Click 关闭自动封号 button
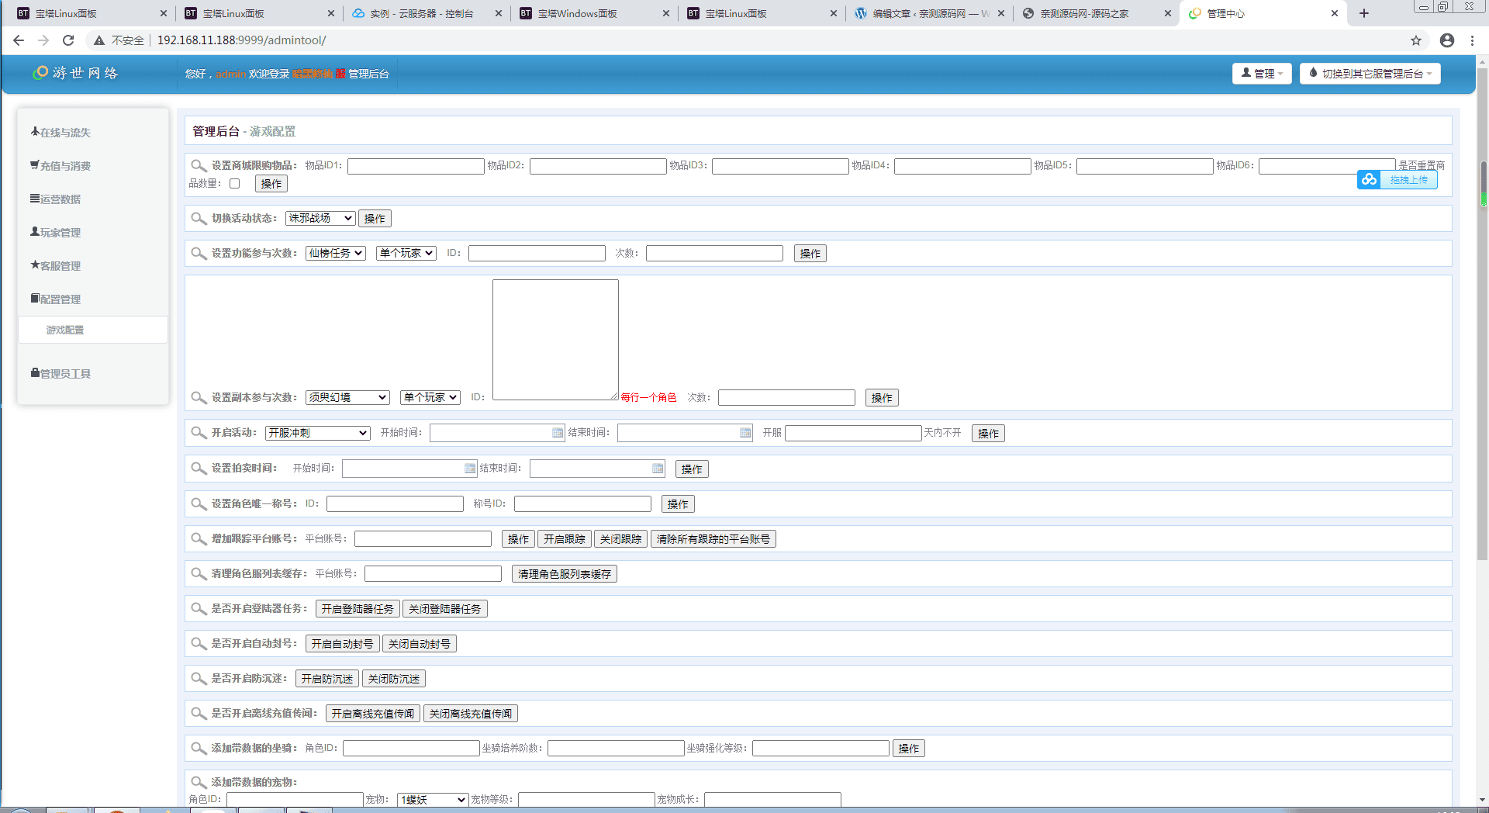Screen dimensions: 1489x813 [x=420, y=644]
